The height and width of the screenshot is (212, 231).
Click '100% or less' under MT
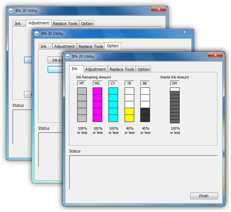[82, 131]
